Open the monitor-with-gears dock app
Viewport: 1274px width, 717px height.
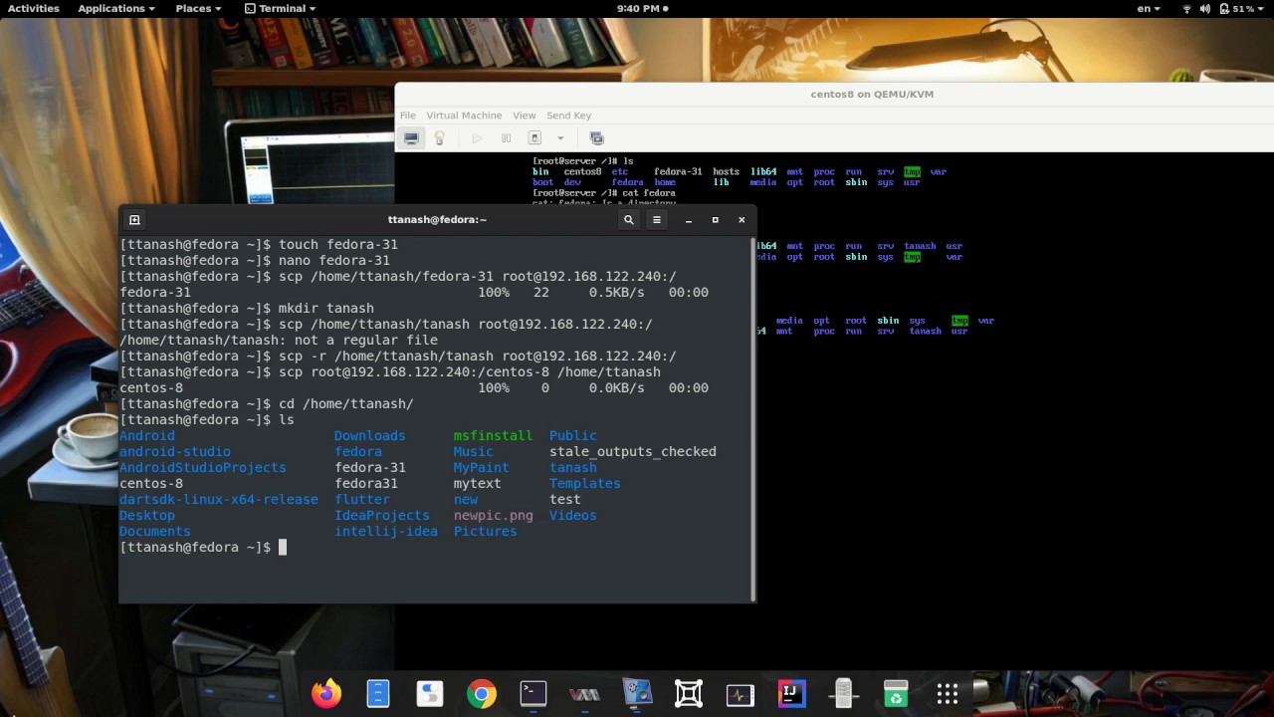[637, 693]
